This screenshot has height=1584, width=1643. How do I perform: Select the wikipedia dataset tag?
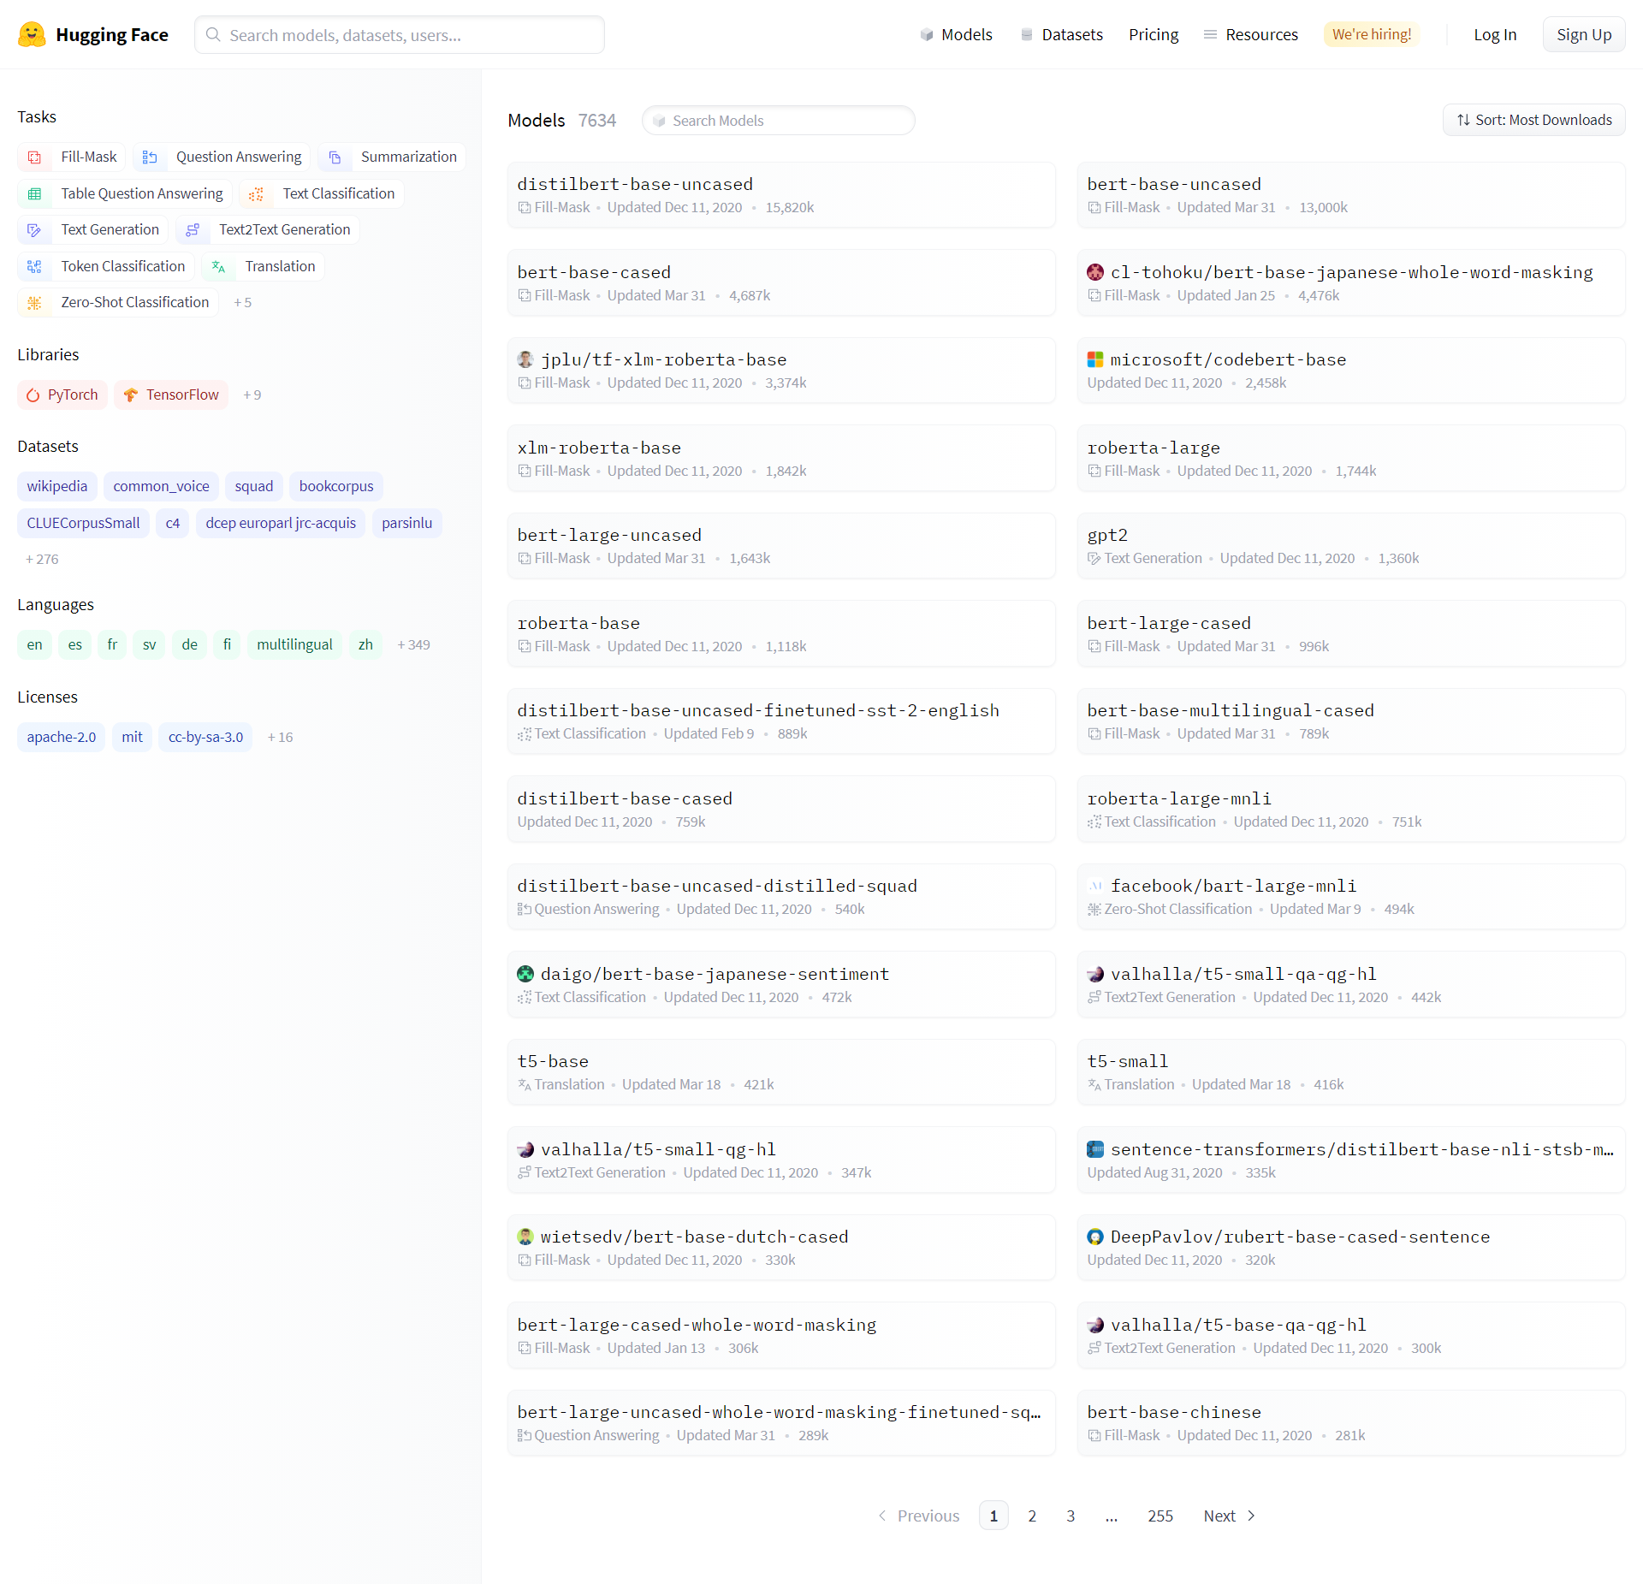click(x=57, y=487)
